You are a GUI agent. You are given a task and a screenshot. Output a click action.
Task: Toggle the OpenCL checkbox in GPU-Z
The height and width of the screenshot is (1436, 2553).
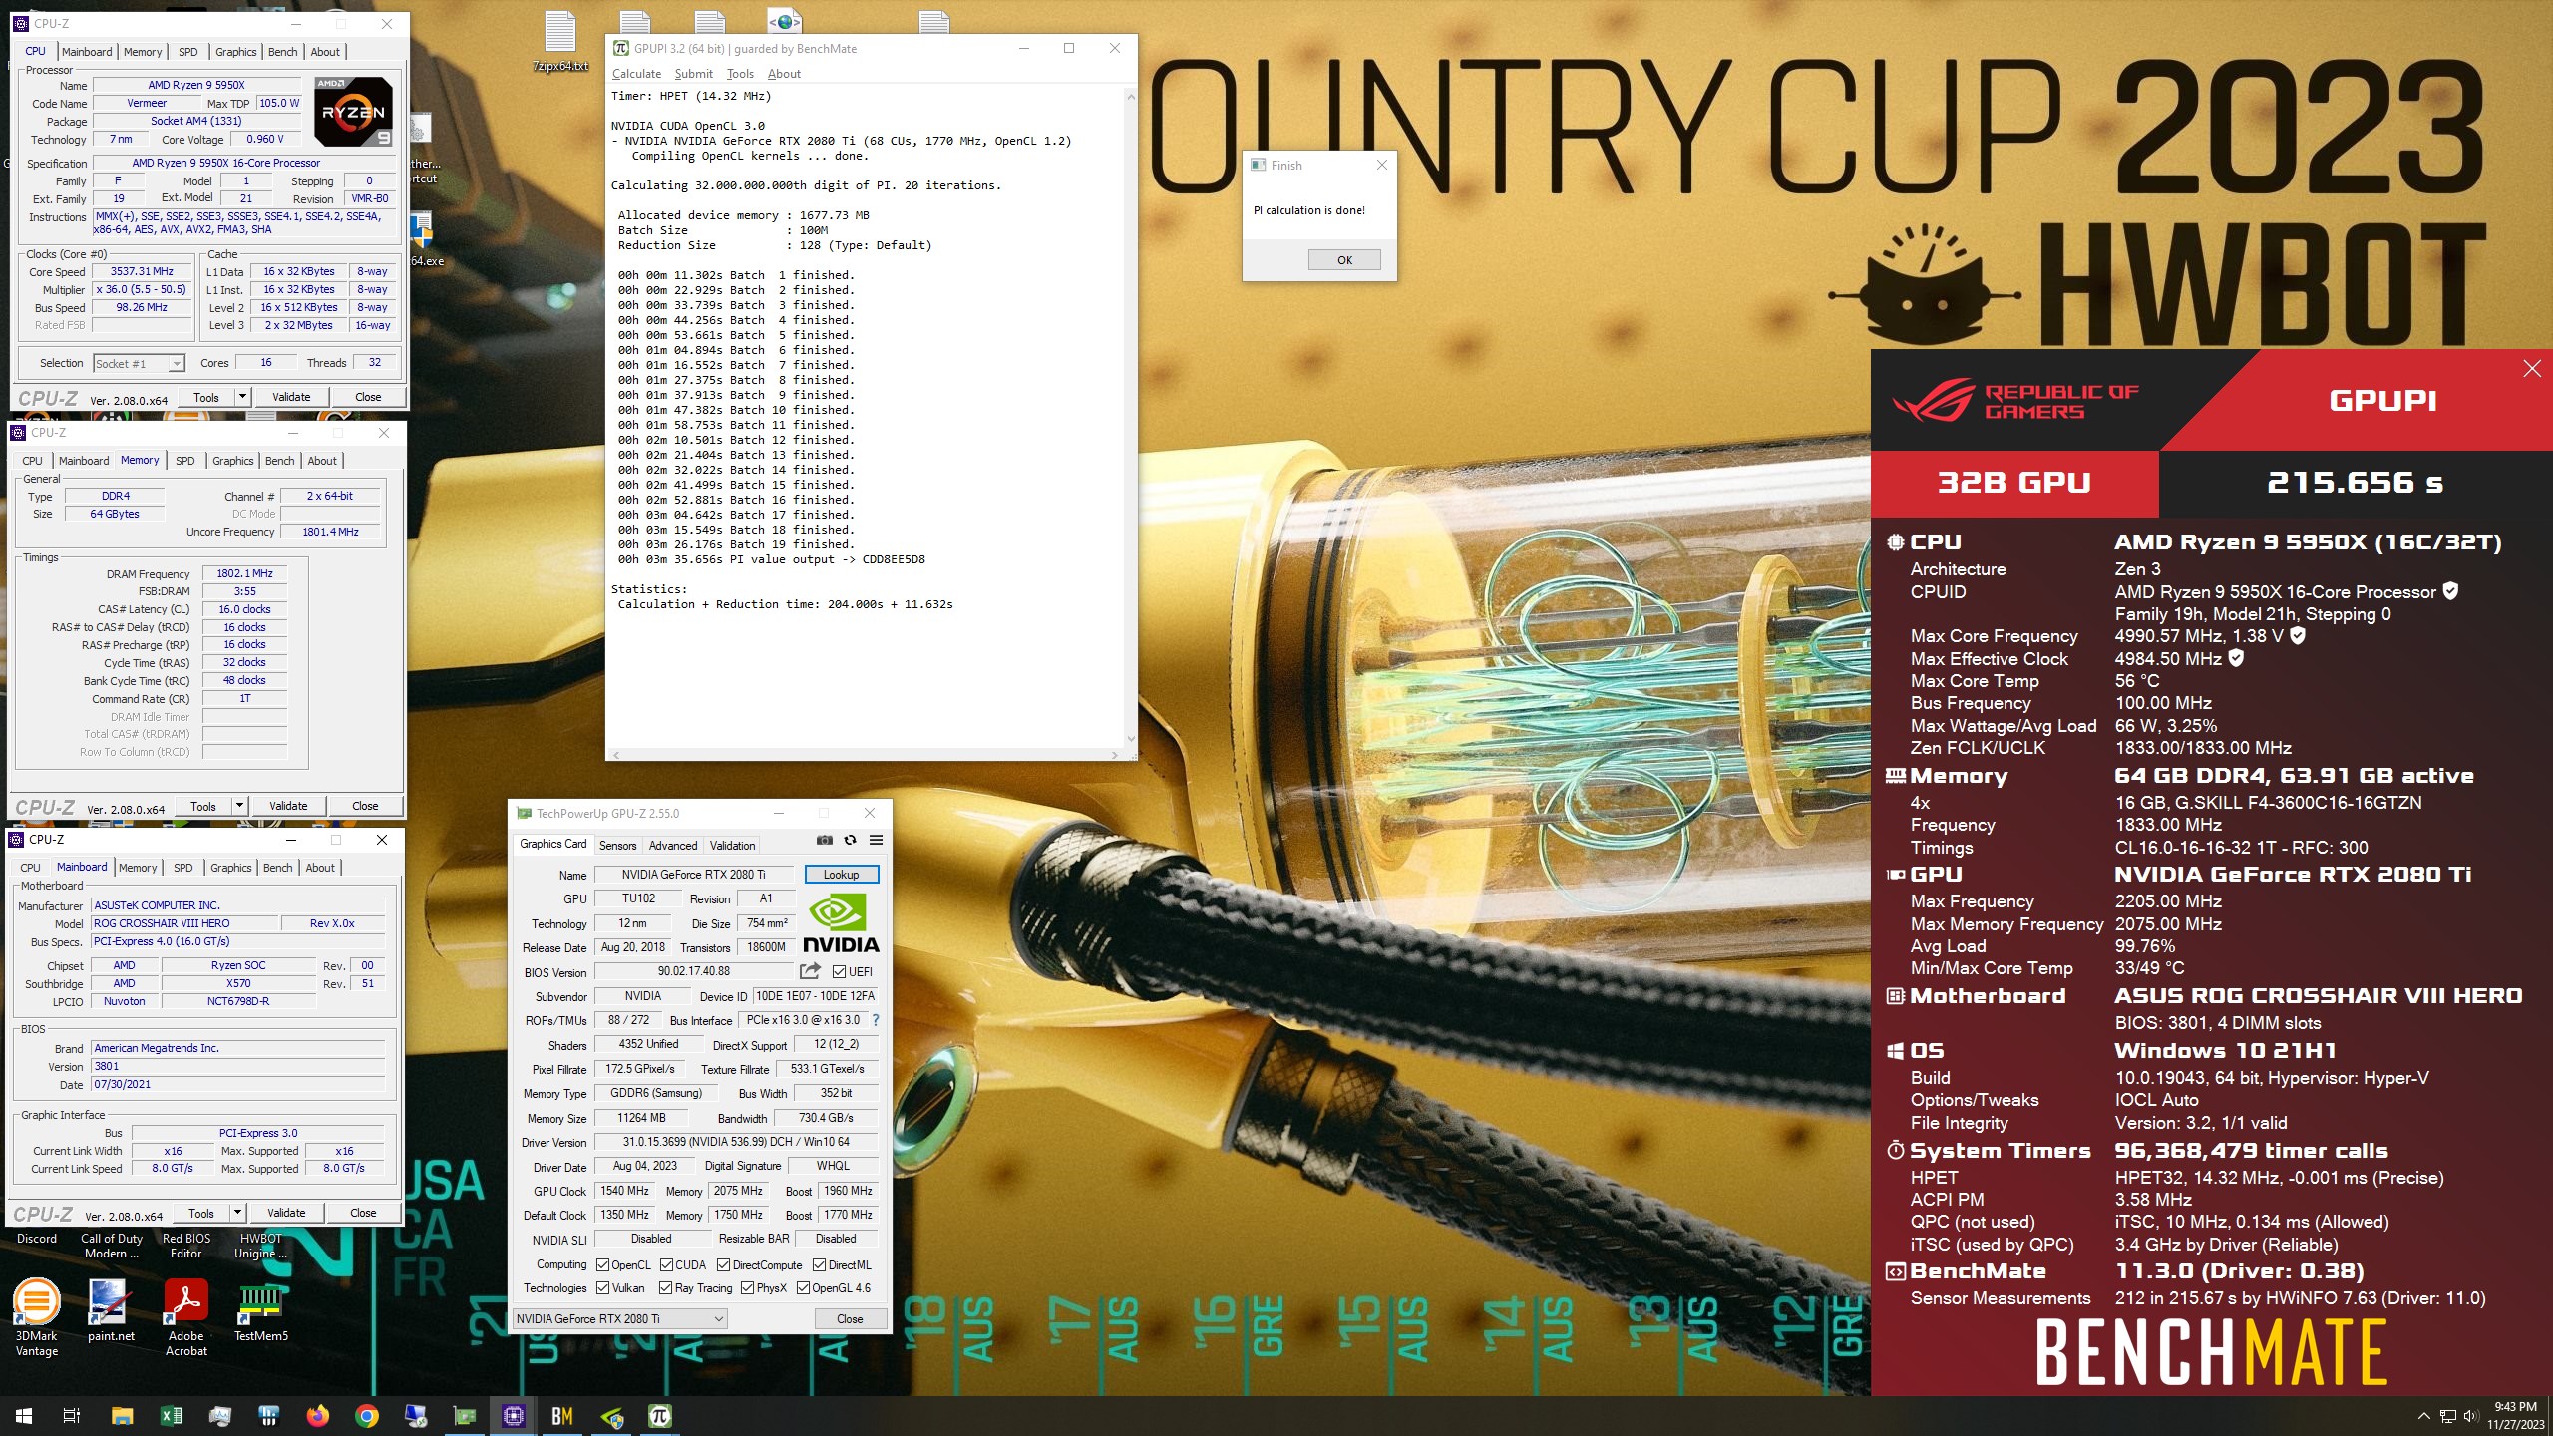[x=602, y=1264]
